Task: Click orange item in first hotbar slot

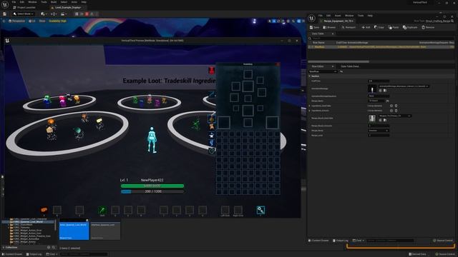Action: [x=44, y=210]
